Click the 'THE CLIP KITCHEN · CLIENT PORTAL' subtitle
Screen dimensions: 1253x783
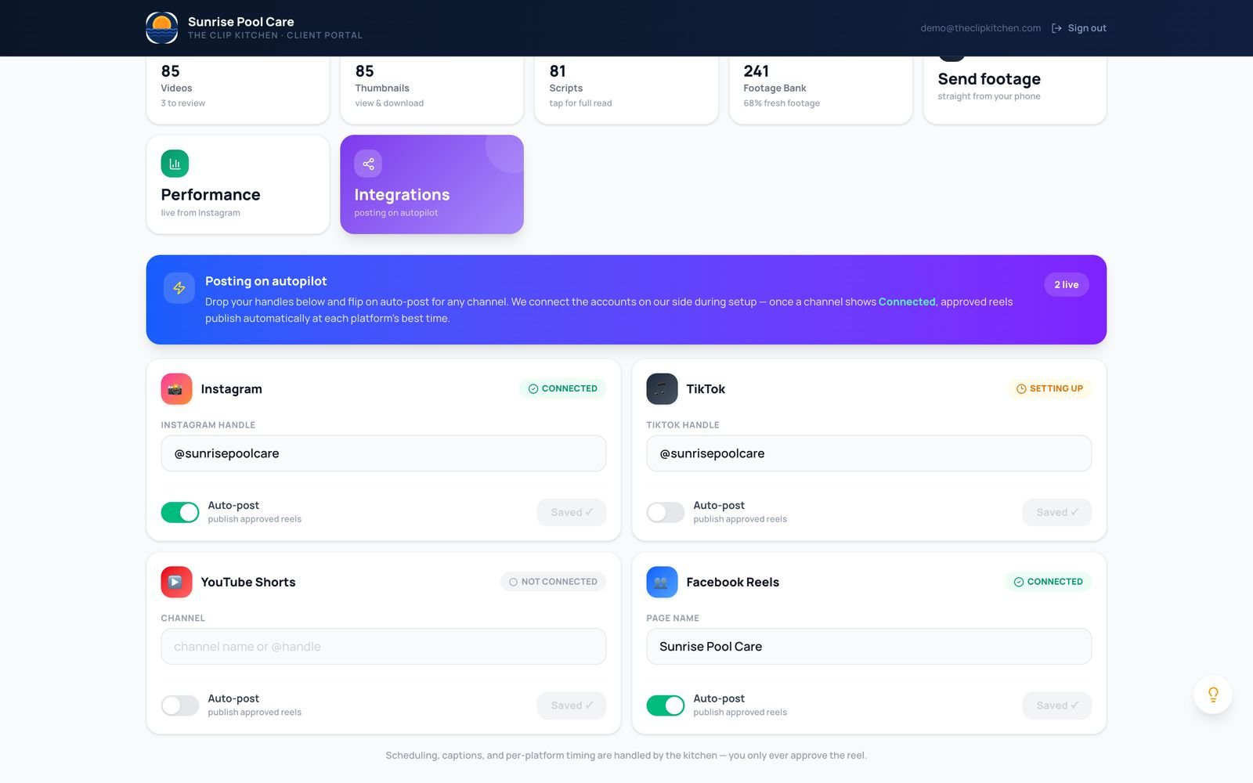(x=276, y=35)
